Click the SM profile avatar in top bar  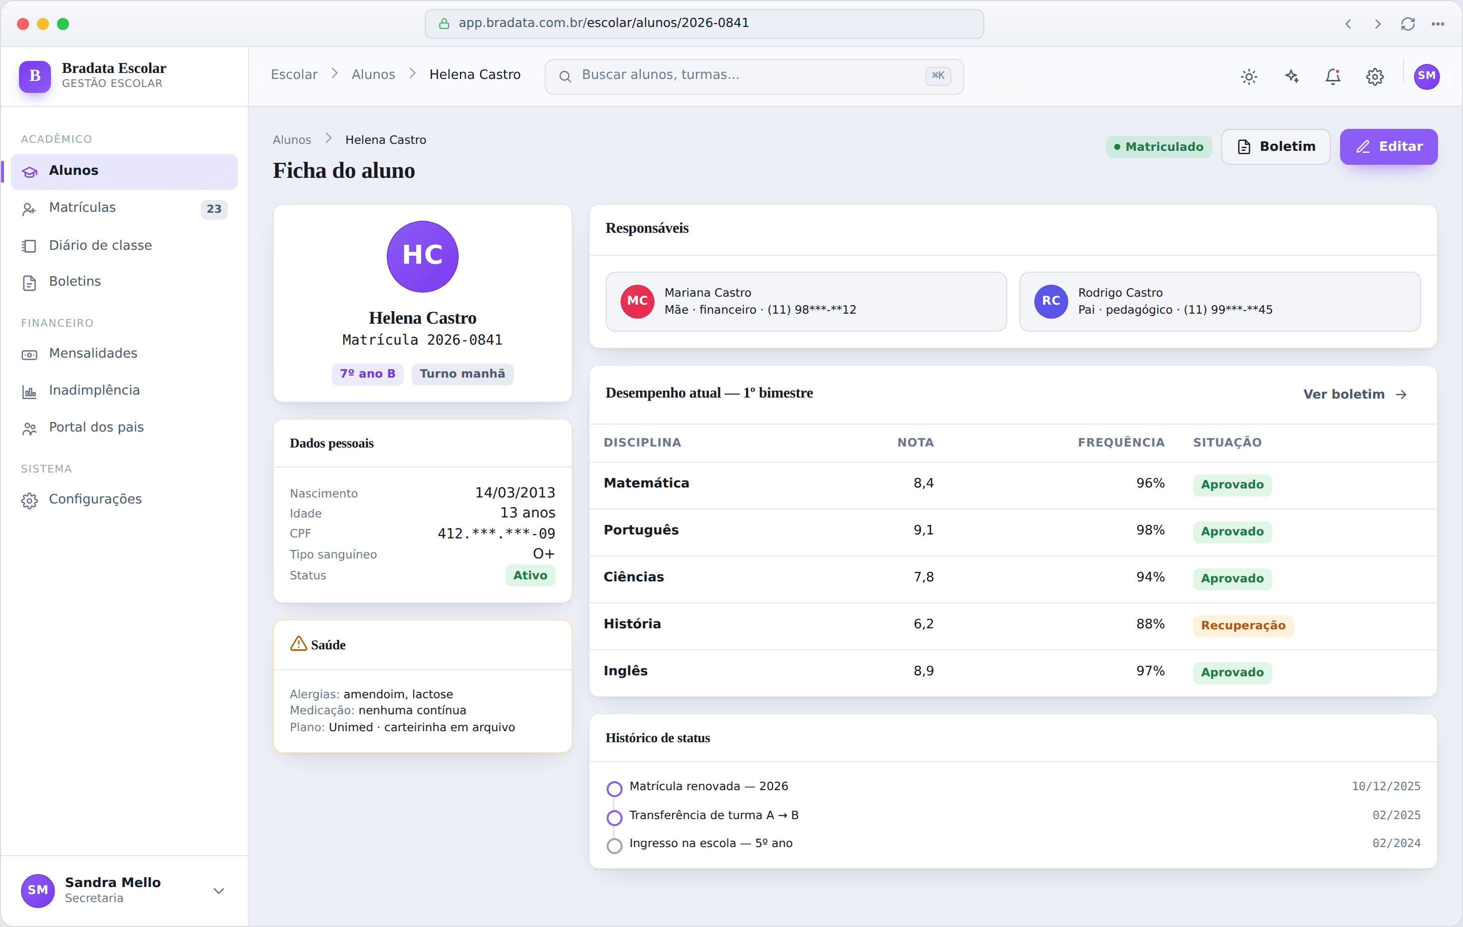pyautogui.click(x=1427, y=76)
